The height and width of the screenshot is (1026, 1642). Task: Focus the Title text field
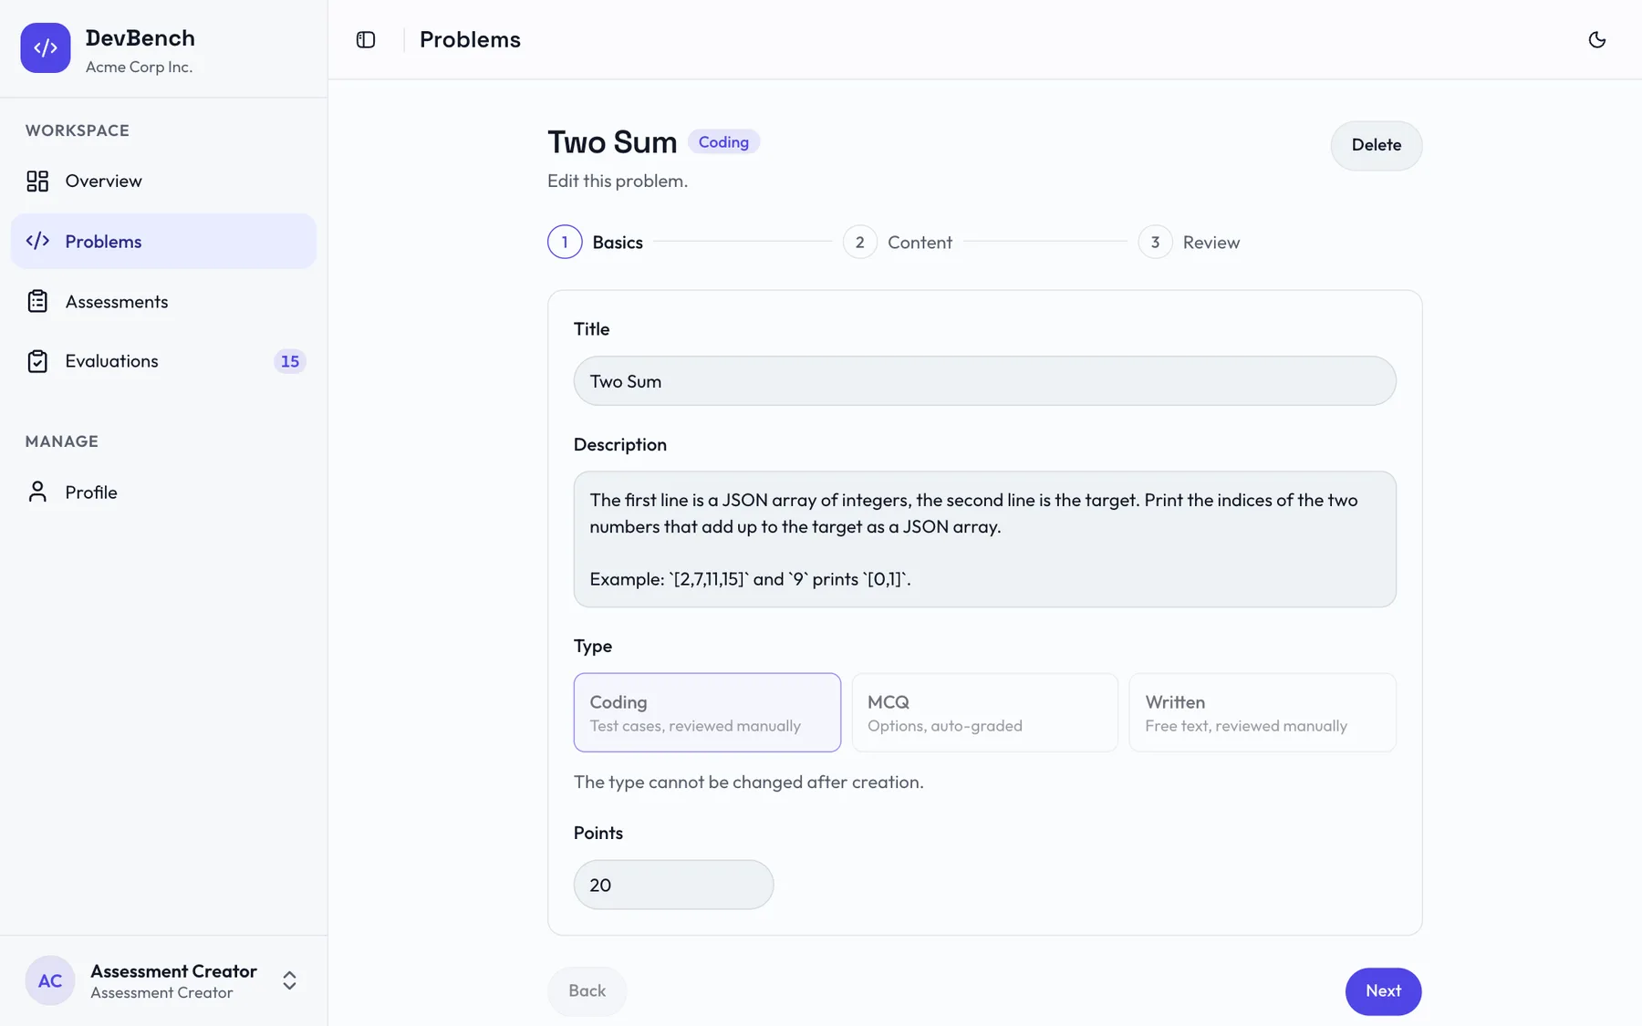click(x=984, y=381)
